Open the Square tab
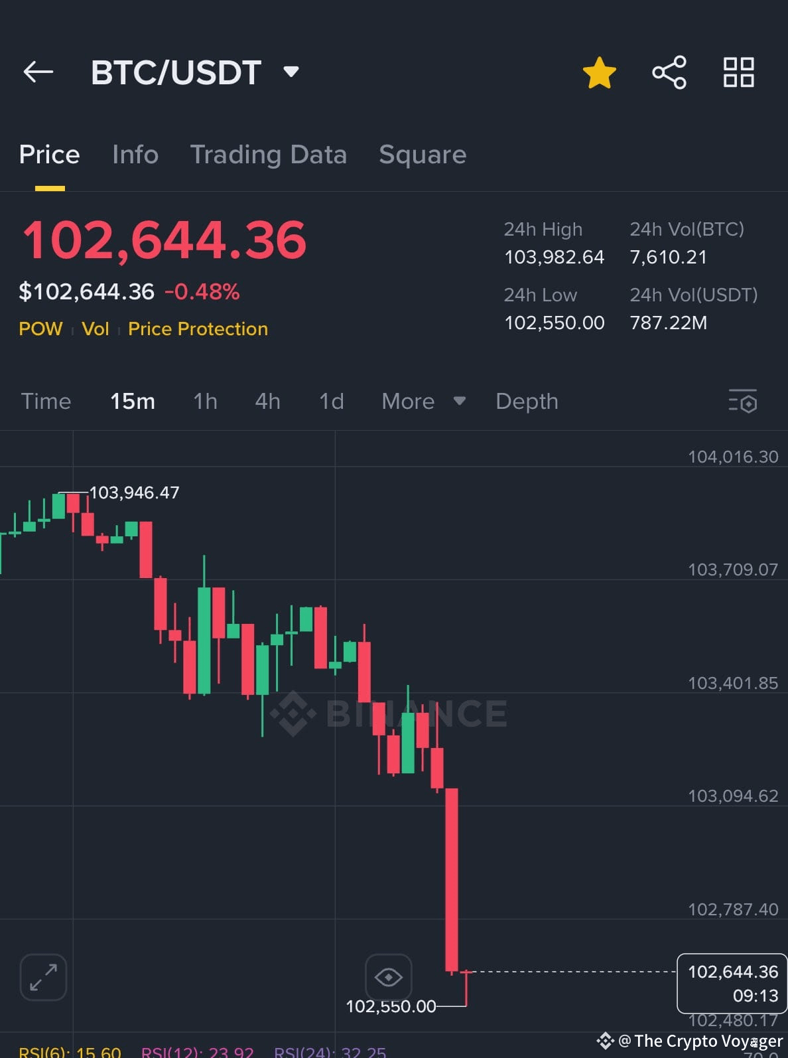The height and width of the screenshot is (1058, 788). pos(423,154)
